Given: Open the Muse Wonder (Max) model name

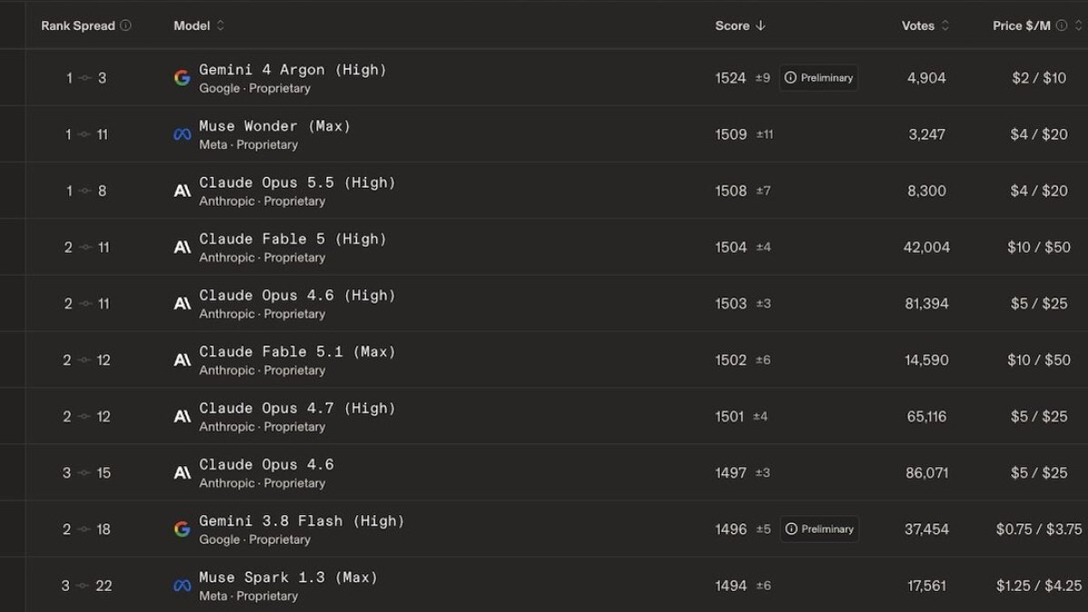Looking at the screenshot, I should (x=275, y=126).
